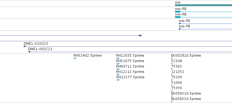Click the DME1-002C21 clone arrowhead

(x=29, y=52)
